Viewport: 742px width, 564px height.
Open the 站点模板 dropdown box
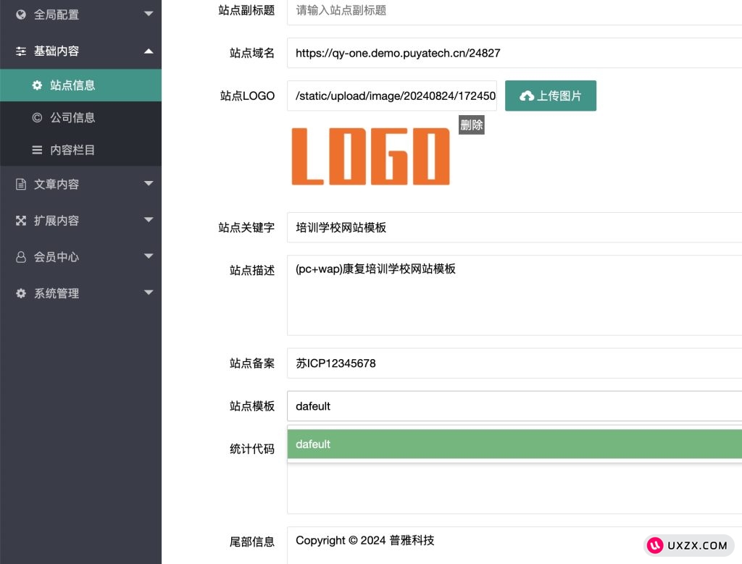[x=514, y=406]
